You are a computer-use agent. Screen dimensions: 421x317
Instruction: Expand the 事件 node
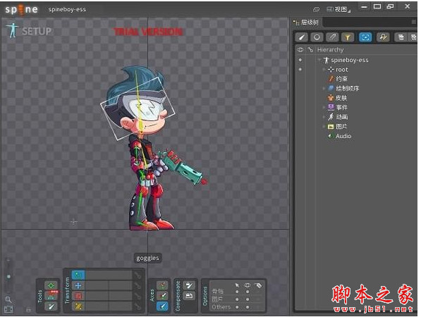tap(324, 107)
